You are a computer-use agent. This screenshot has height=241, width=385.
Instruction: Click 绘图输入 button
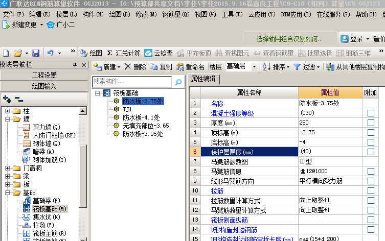click(x=44, y=86)
